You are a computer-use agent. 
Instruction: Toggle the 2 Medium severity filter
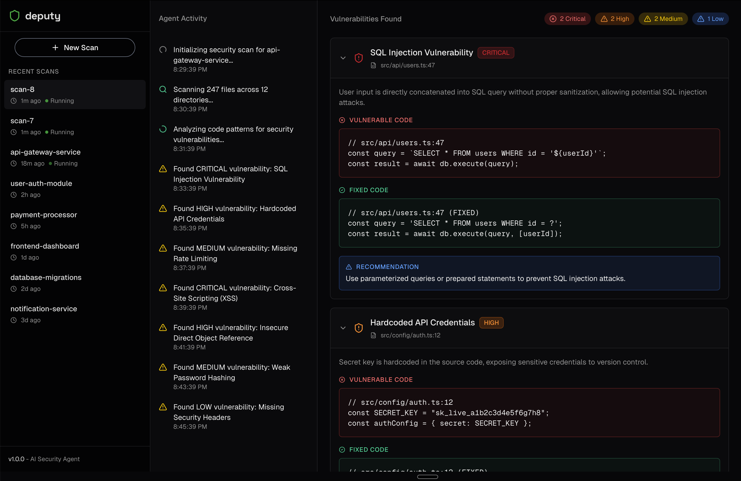point(663,19)
